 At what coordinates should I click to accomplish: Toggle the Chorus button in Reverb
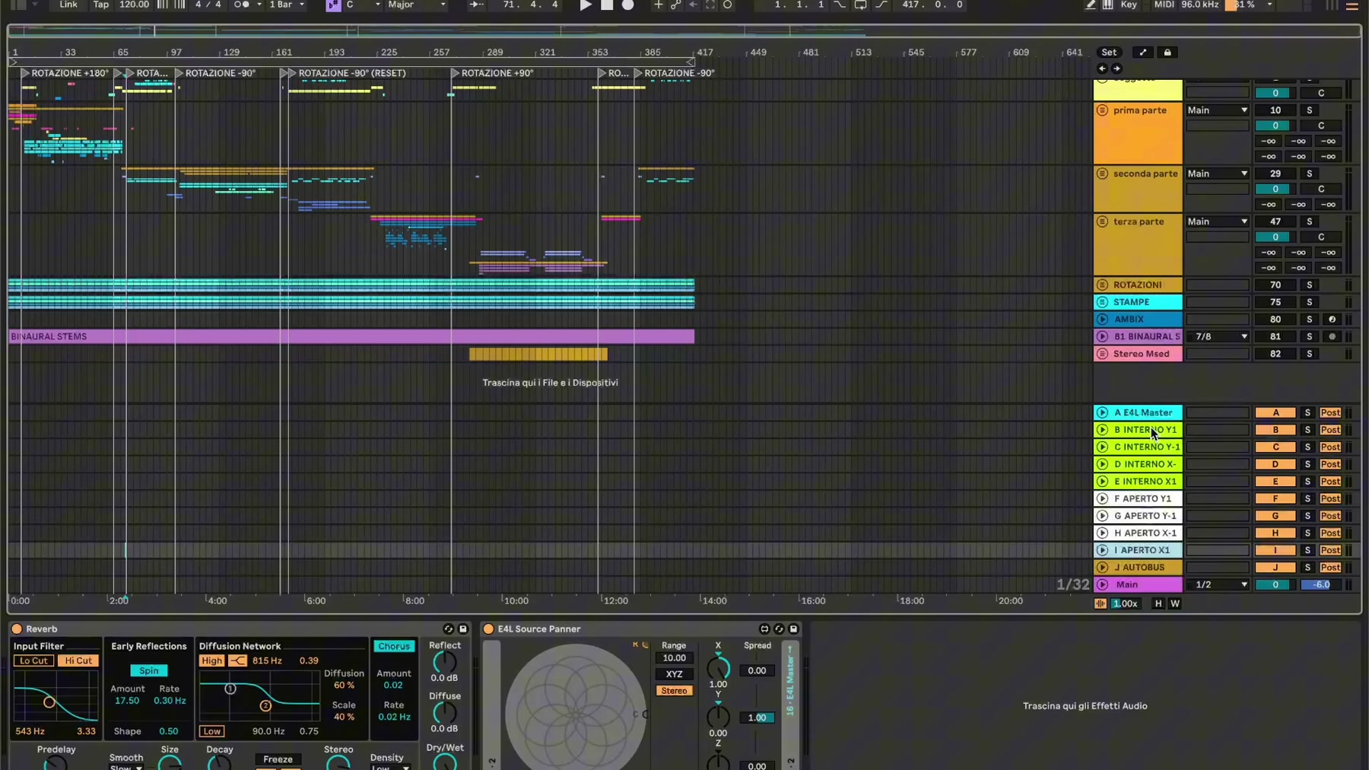[394, 646]
